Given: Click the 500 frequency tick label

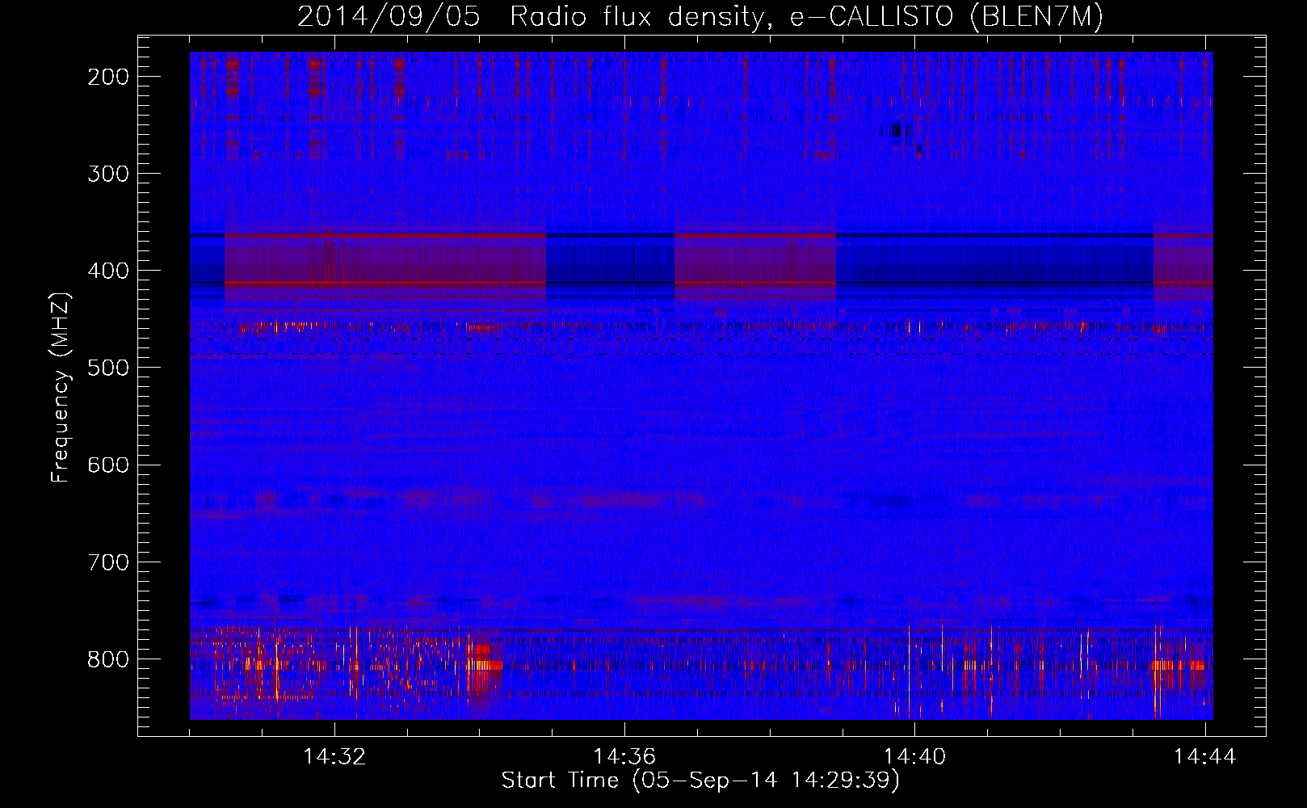Looking at the screenshot, I should (107, 368).
